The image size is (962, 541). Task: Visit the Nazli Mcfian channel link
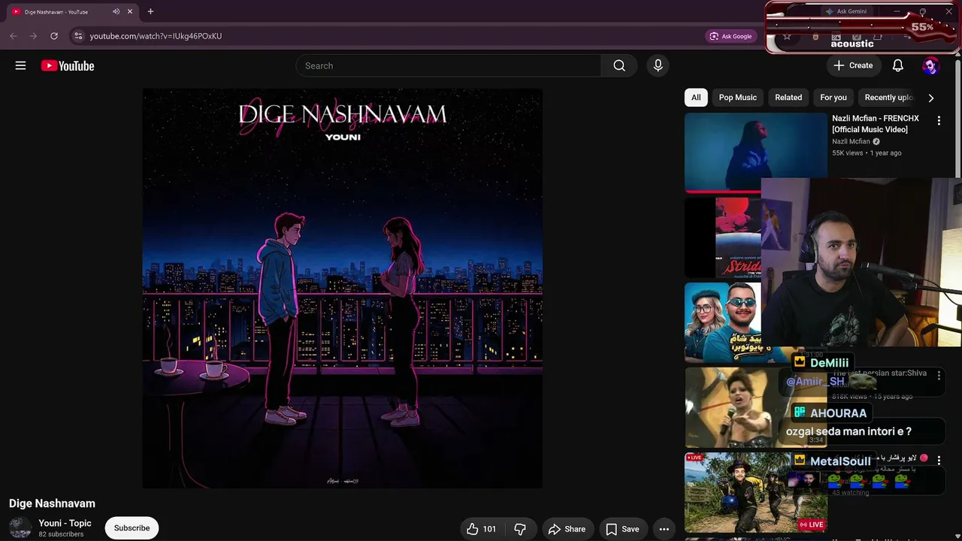click(851, 141)
